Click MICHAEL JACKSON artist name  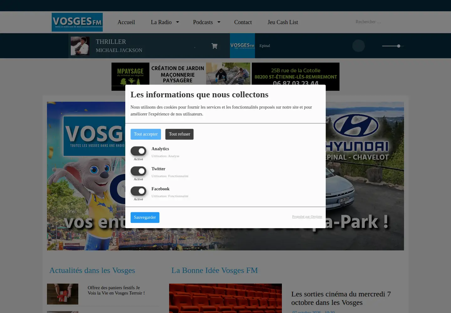point(119,50)
